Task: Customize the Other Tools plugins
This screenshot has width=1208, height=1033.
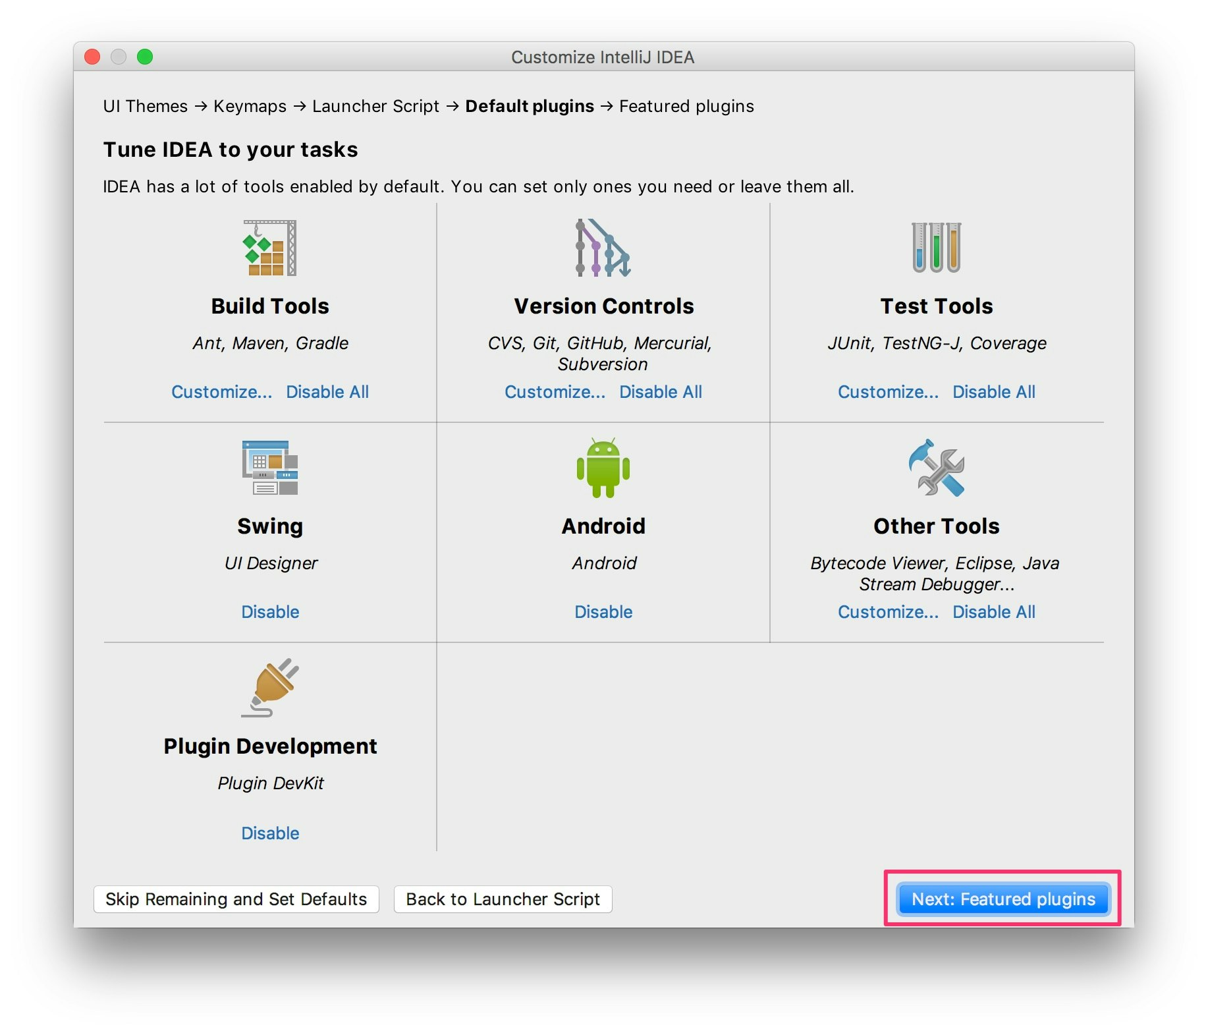Action: (x=889, y=612)
